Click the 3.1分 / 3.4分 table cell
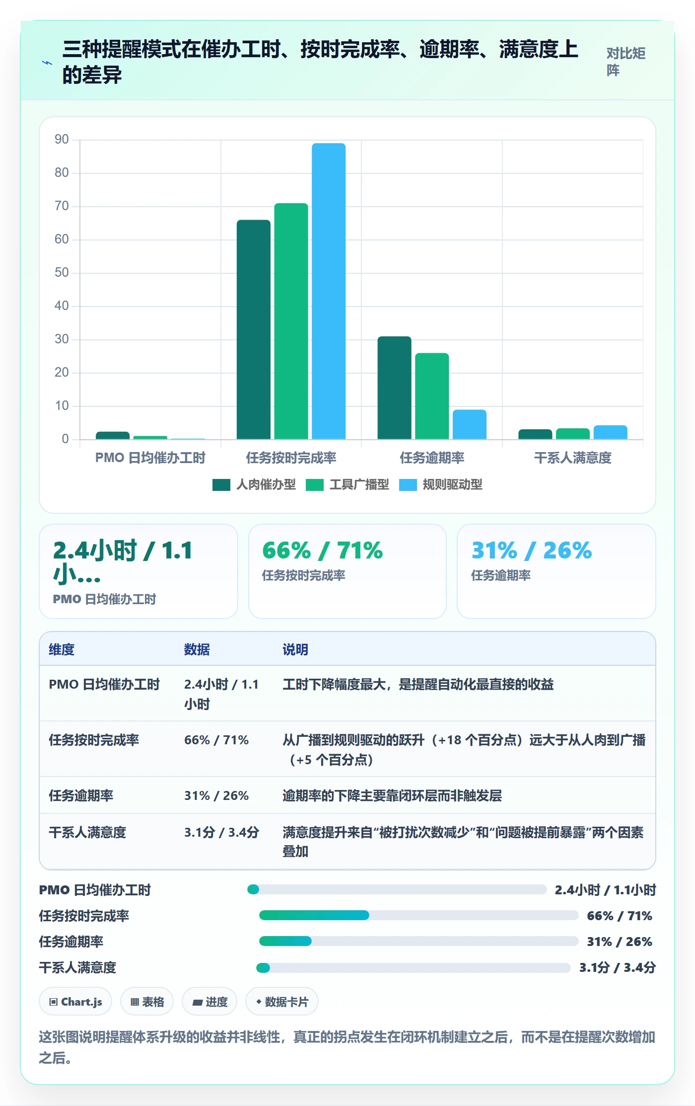This screenshot has width=695, height=1106. [221, 833]
